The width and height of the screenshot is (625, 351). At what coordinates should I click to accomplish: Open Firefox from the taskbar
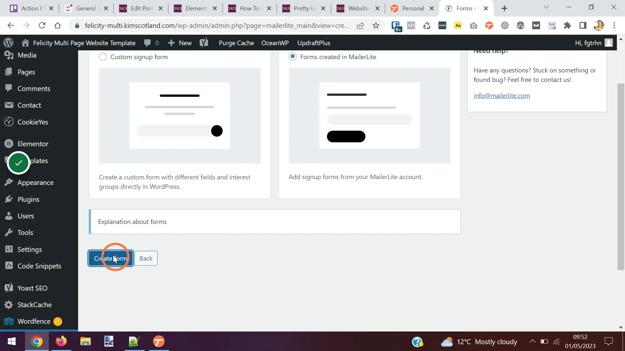61,341
